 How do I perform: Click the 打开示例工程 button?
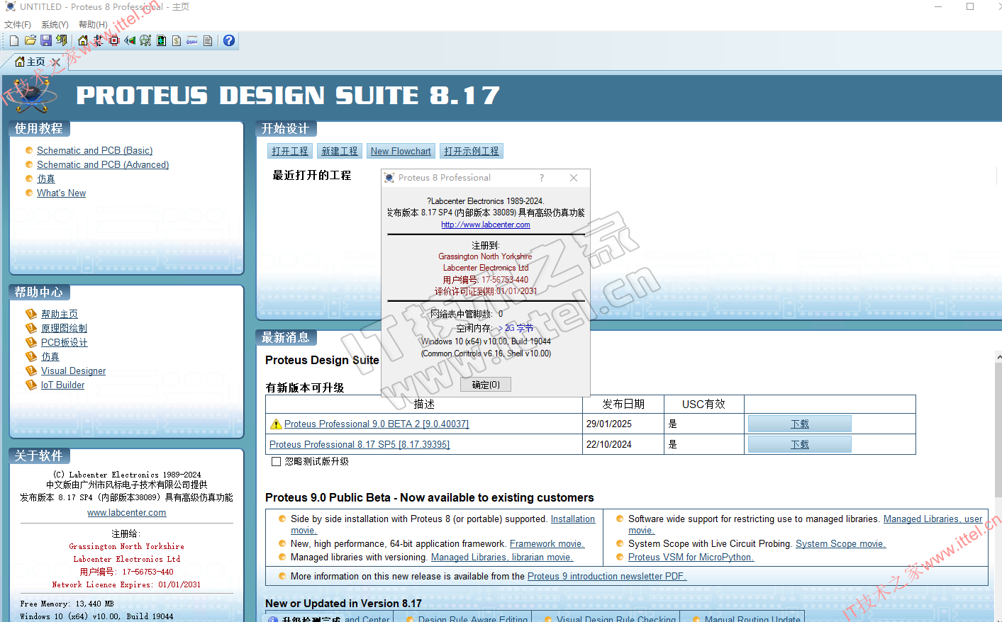(x=472, y=151)
